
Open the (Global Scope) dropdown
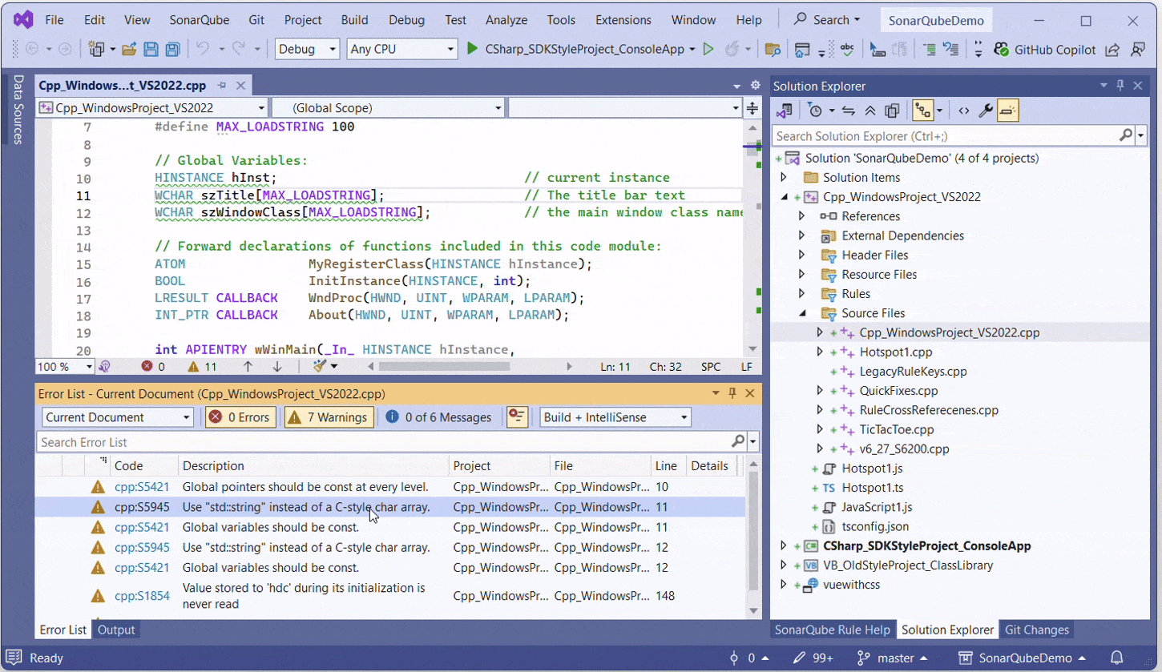pos(388,108)
